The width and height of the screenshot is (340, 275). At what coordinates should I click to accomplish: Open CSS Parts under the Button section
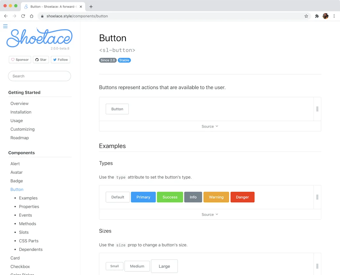(29, 241)
